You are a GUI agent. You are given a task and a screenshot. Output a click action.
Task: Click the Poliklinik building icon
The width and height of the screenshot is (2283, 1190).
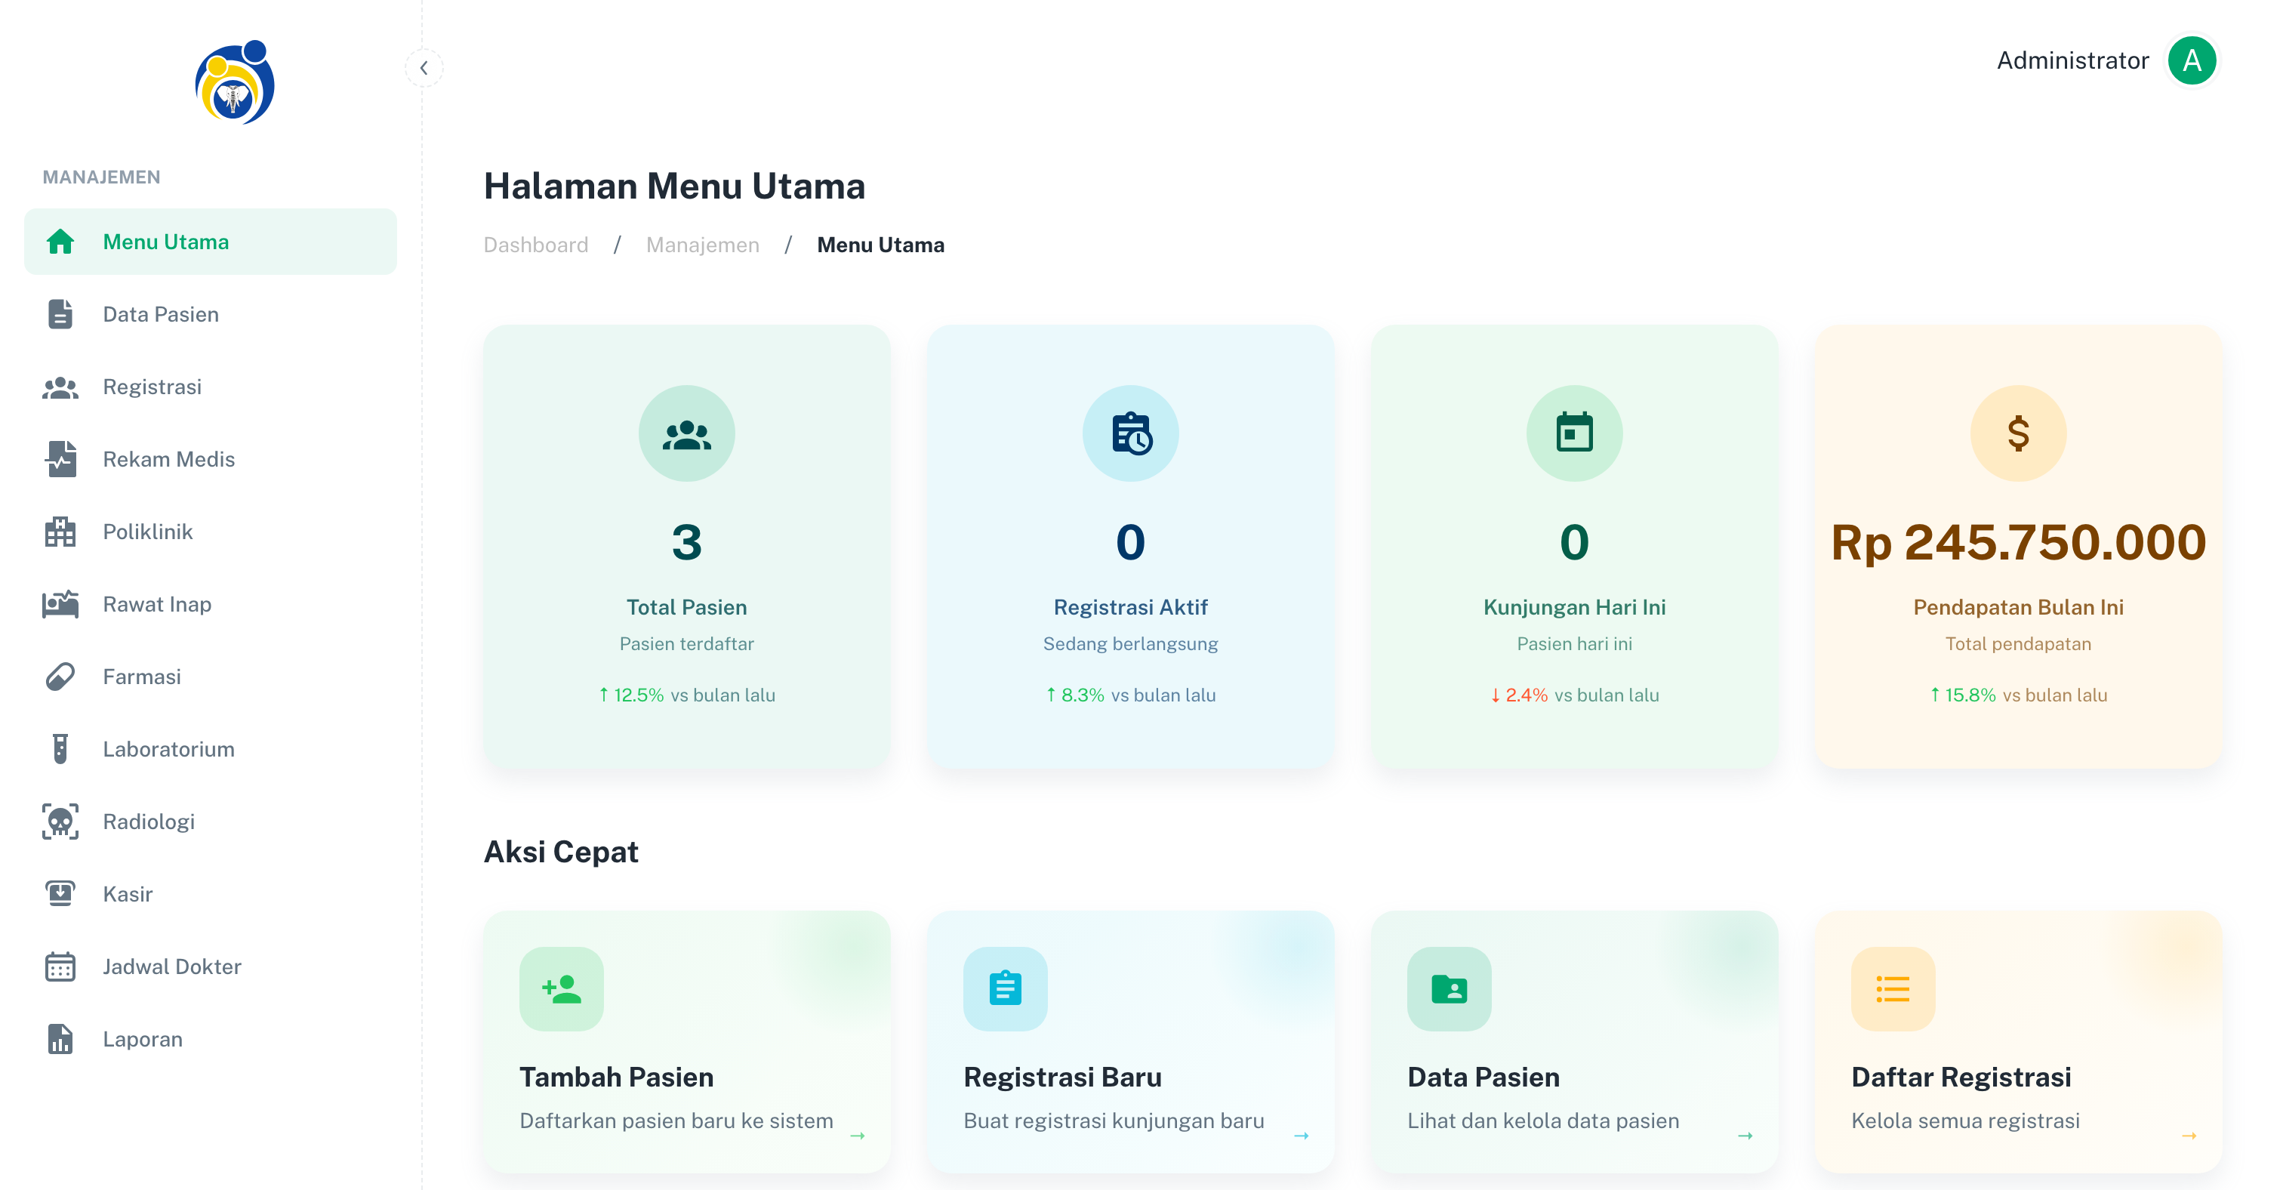(60, 532)
